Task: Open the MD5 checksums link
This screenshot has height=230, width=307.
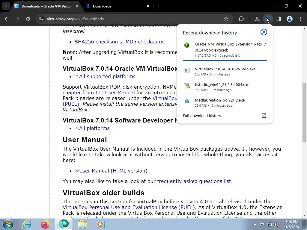Action: coord(145,42)
